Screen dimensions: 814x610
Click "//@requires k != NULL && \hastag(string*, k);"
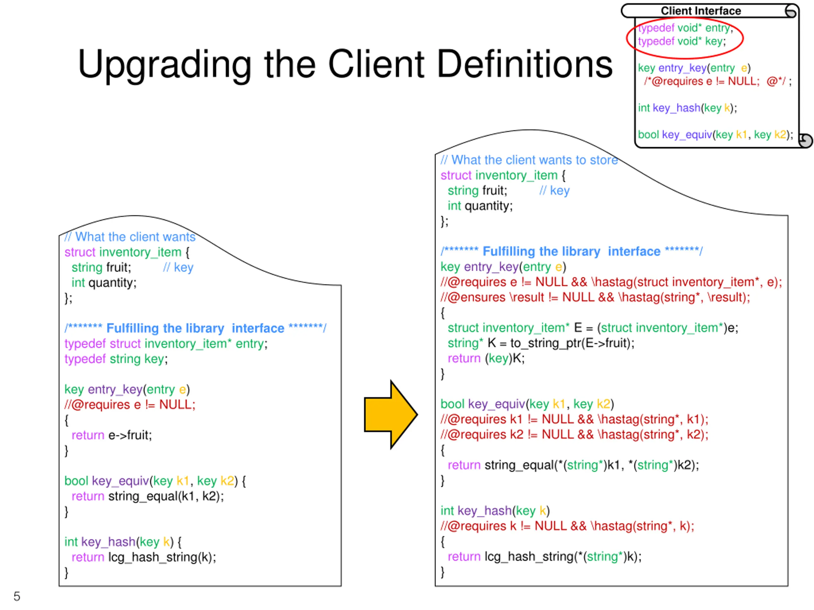[568, 526]
